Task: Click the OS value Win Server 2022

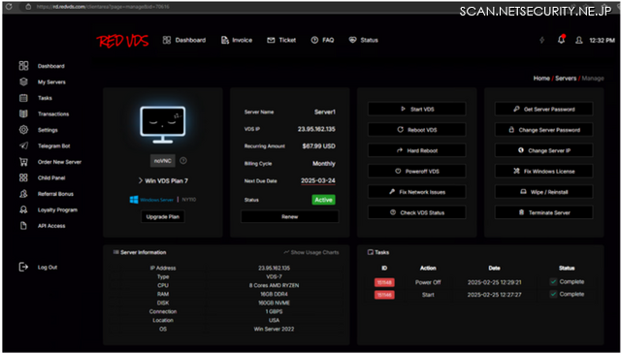Action: coord(274,330)
